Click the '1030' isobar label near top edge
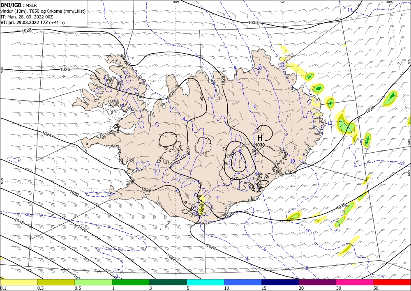411x291 pixels. tap(253, 23)
